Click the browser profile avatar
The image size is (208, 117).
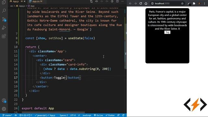click(x=199, y=4)
